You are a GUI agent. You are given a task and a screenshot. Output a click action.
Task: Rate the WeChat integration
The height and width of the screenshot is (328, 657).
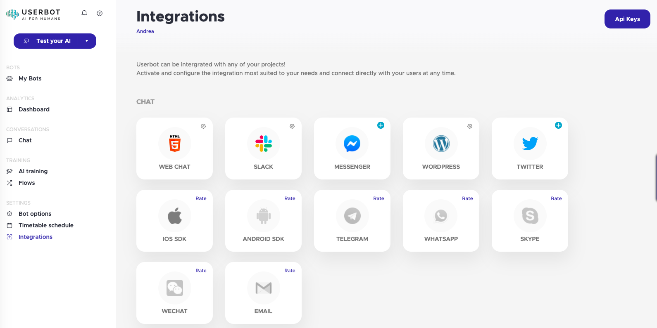click(x=201, y=271)
